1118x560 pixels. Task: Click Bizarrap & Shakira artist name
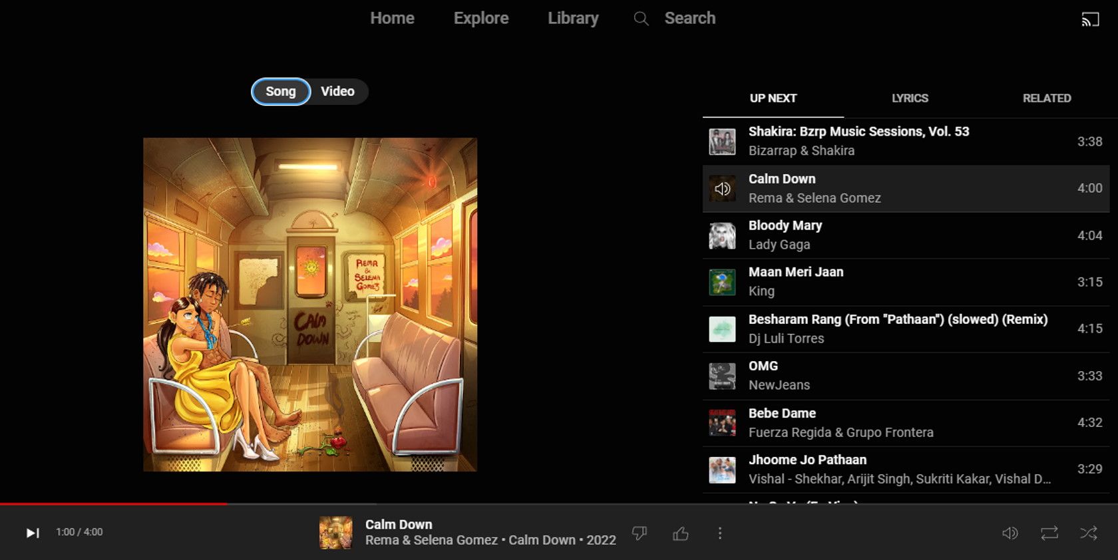point(801,151)
